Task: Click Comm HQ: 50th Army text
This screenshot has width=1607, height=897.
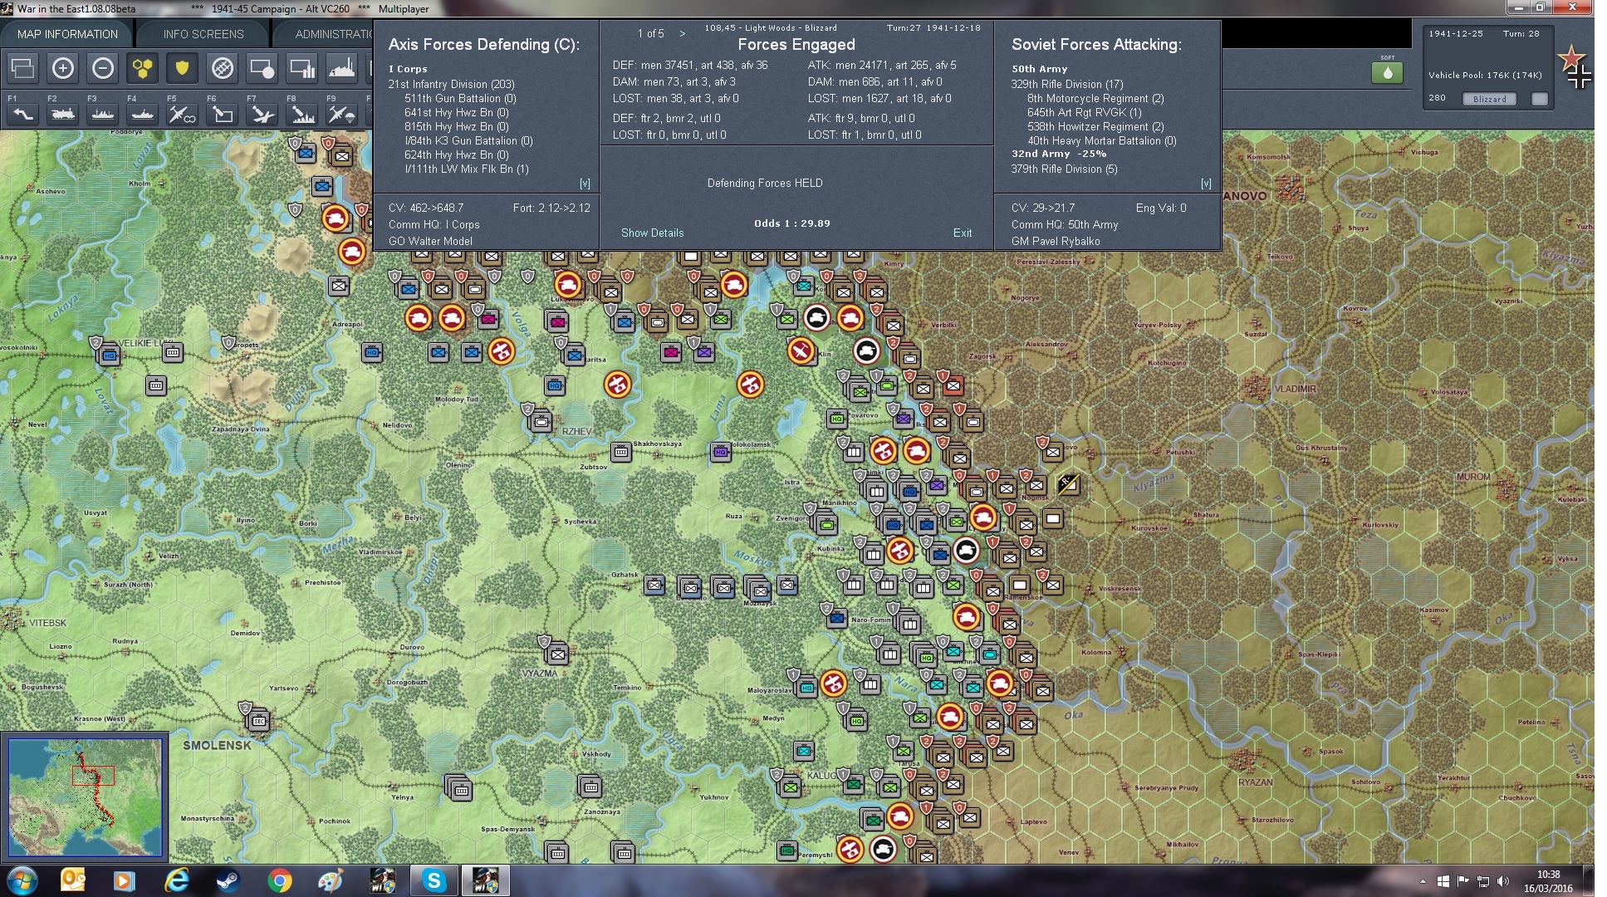Action: pos(1064,224)
